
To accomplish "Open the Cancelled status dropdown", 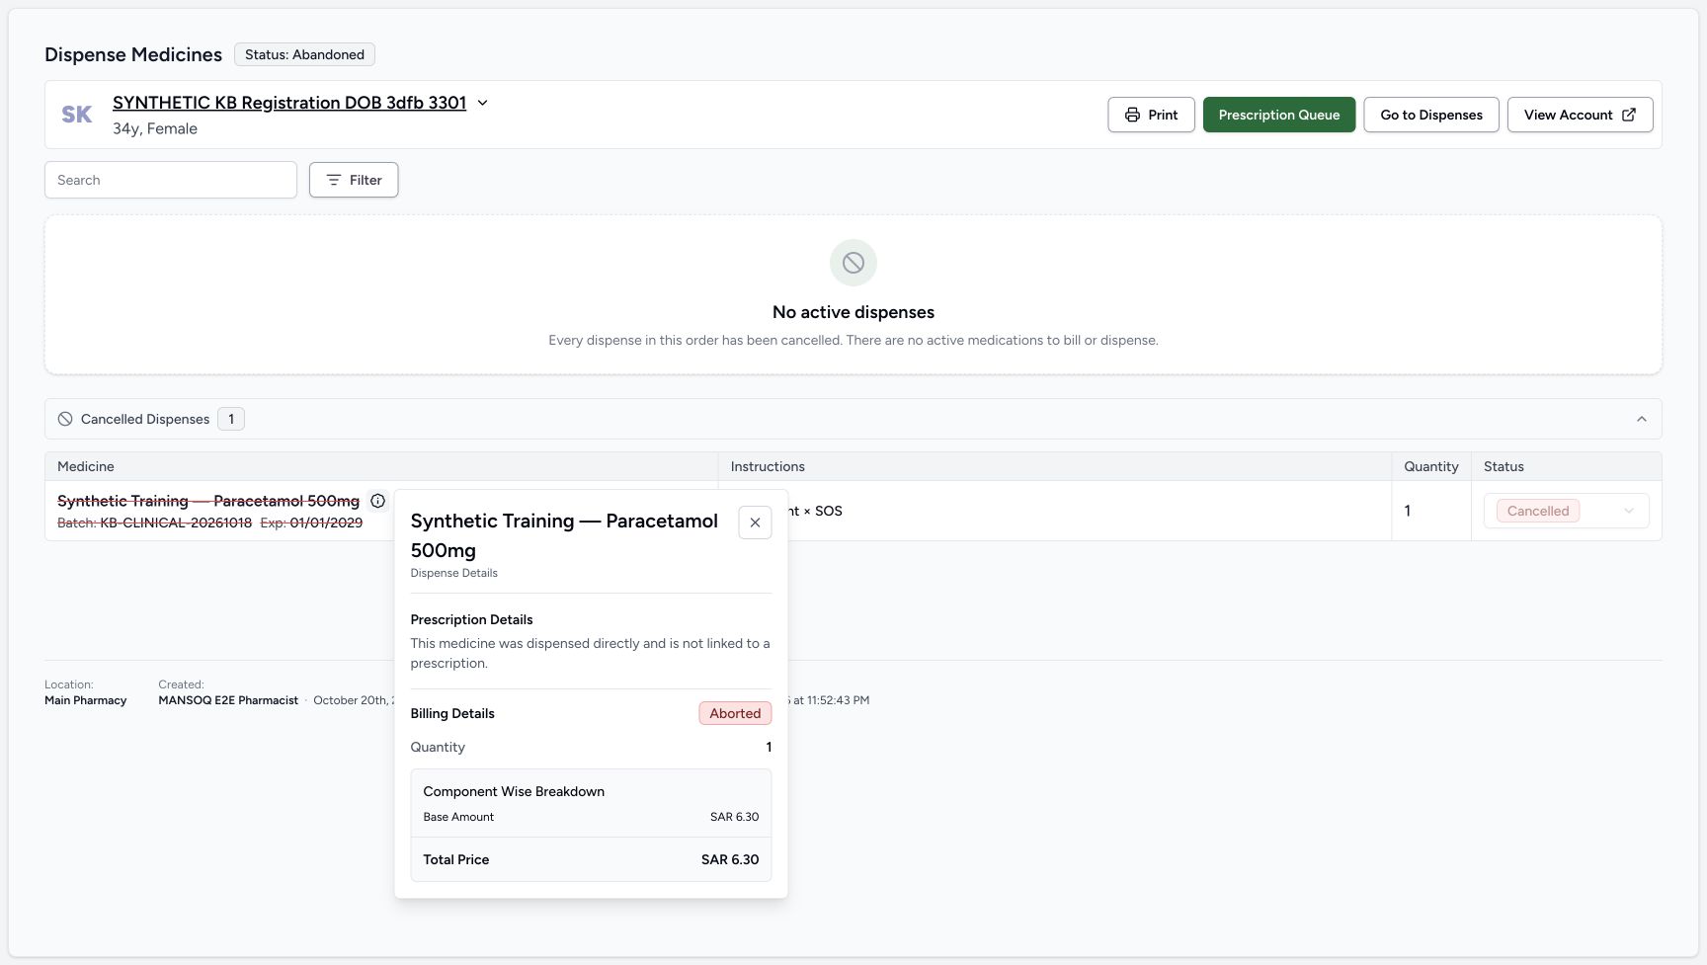I will 1567,511.
